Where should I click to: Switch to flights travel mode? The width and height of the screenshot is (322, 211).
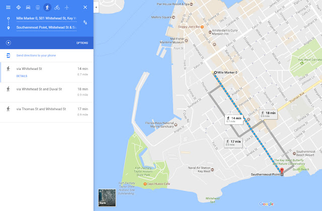(66, 8)
